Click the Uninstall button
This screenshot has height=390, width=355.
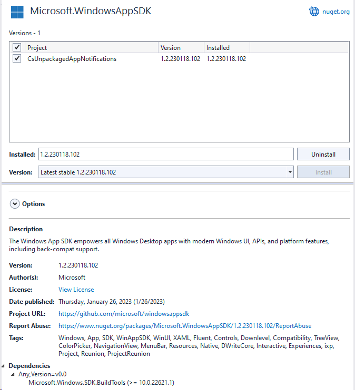(x=323, y=154)
